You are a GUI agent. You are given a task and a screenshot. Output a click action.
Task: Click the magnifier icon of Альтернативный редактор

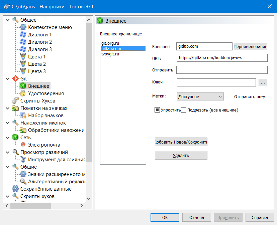(23, 182)
